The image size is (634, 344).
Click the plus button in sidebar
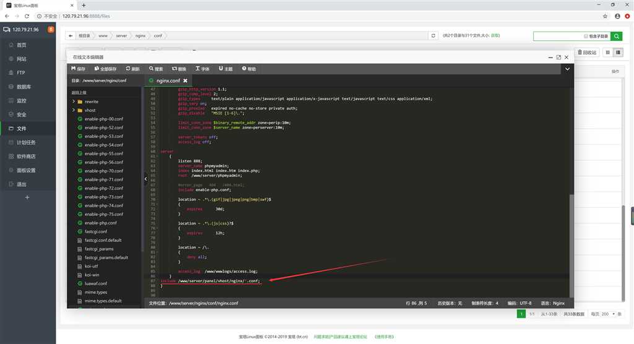click(x=27, y=197)
